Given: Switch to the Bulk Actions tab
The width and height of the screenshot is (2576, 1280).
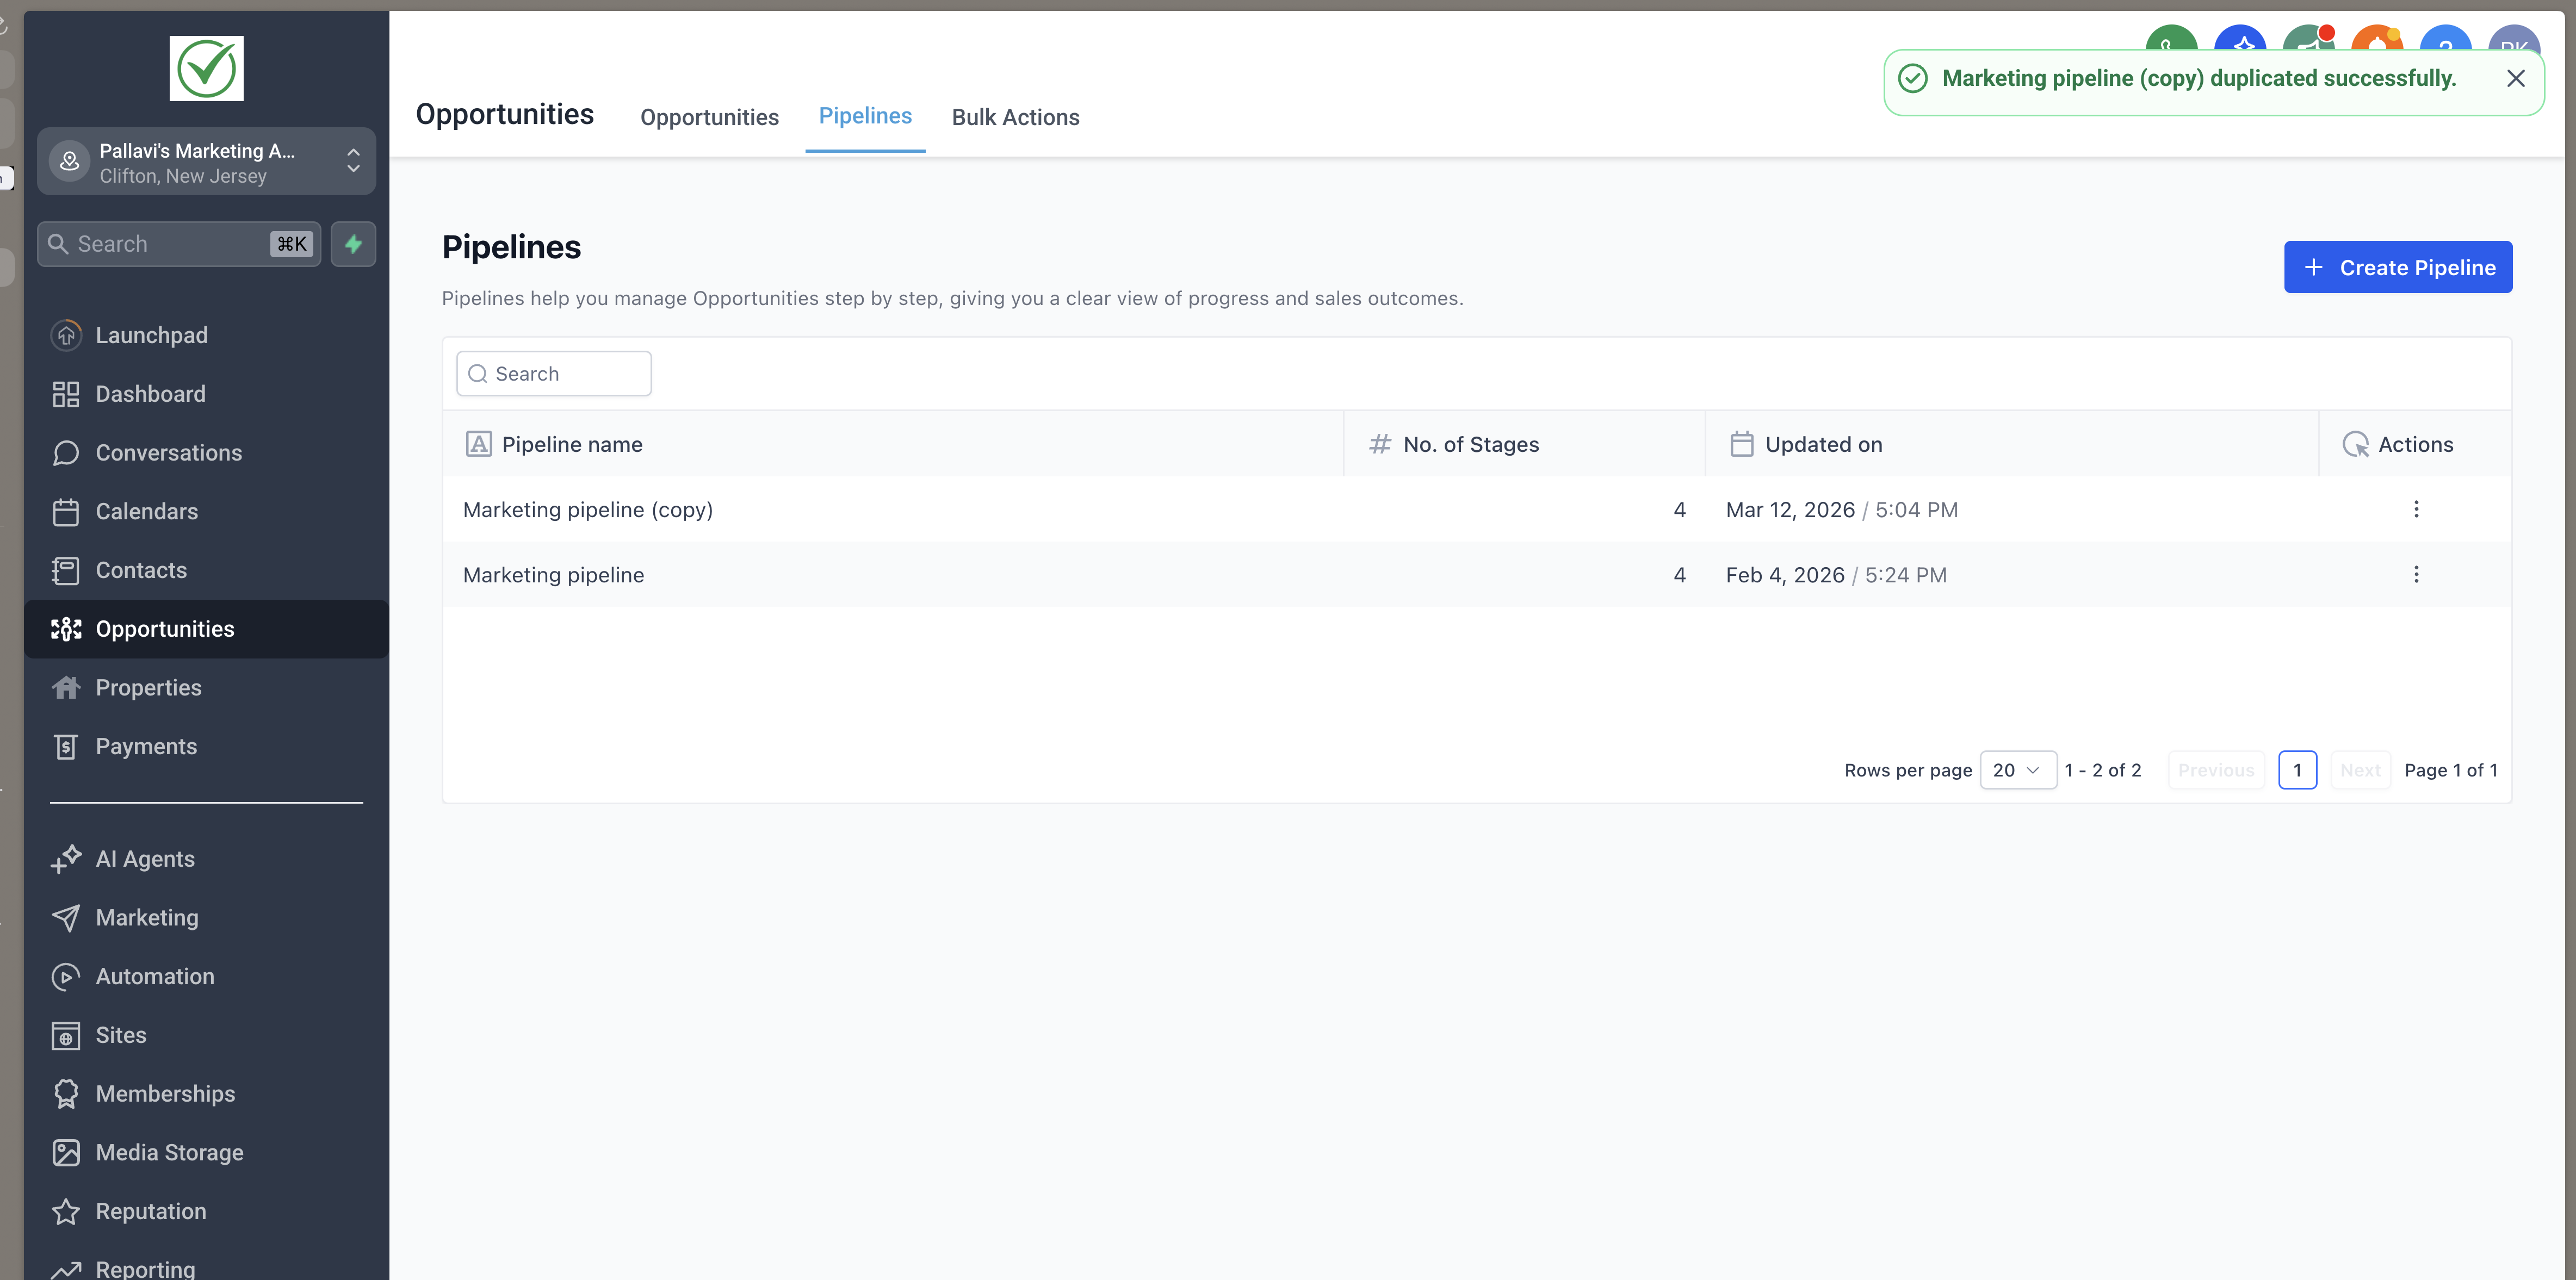Looking at the screenshot, I should pos(1015,117).
